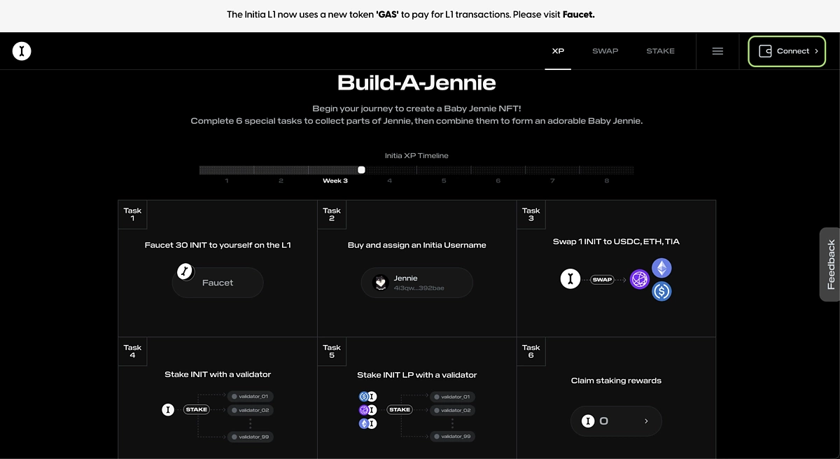
Task: Go to the STAKE tab
Action: coord(660,51)
